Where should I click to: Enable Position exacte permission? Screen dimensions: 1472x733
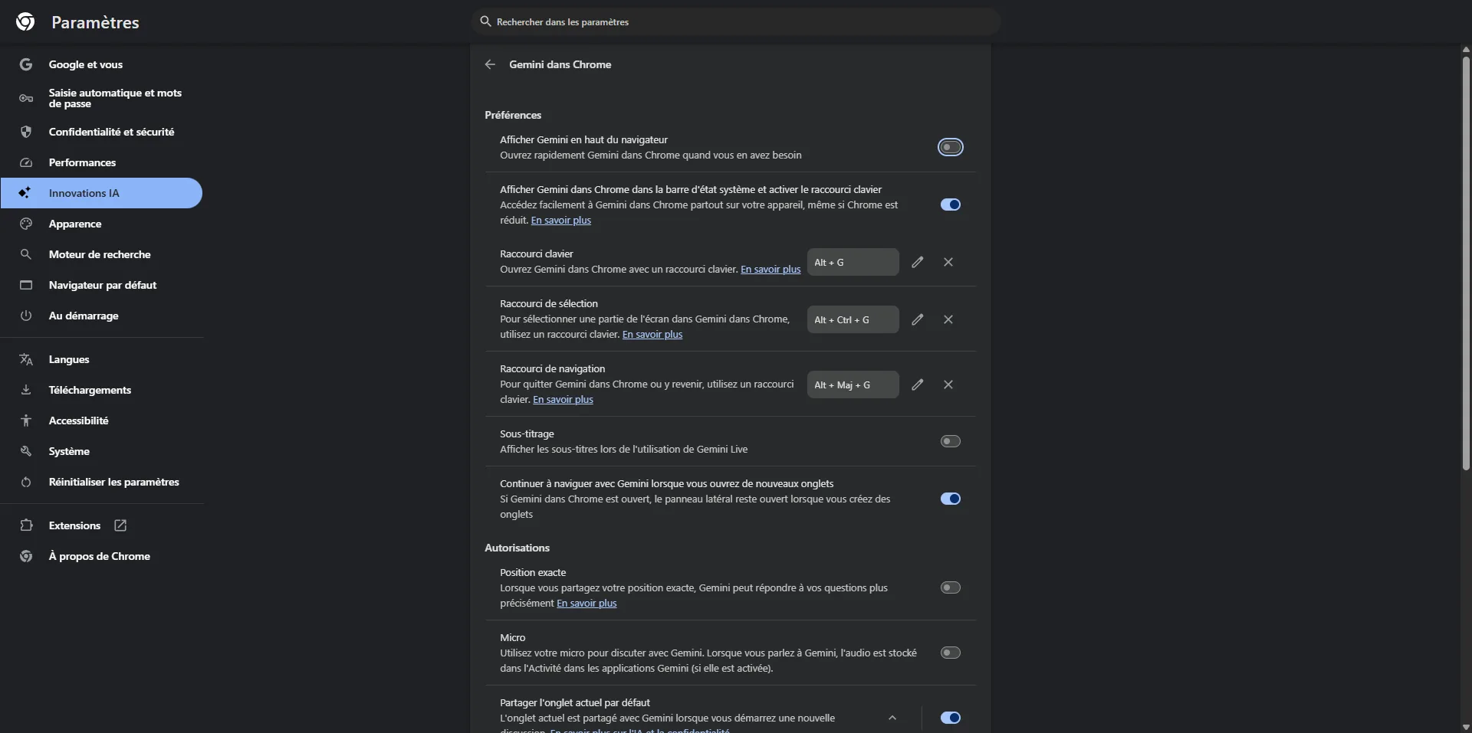click(x=951, y=587)
